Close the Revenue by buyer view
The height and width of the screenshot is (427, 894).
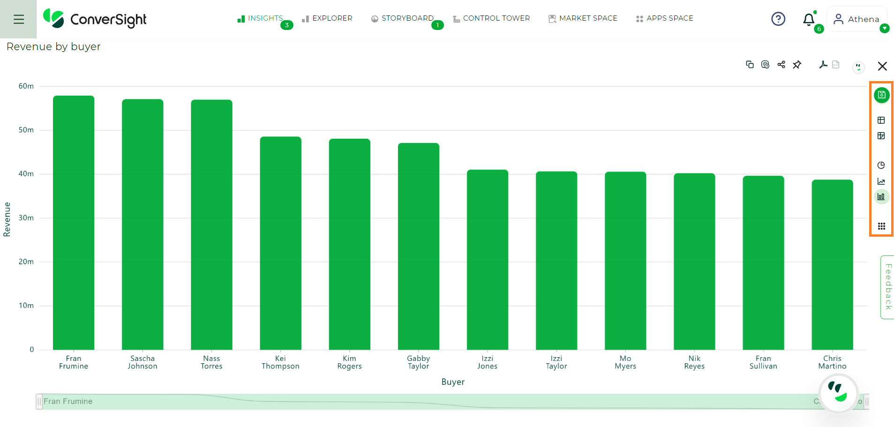click(882, 66)
